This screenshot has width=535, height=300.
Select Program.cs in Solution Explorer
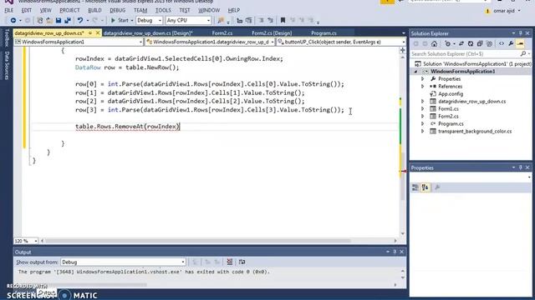(x=451, y=124)
